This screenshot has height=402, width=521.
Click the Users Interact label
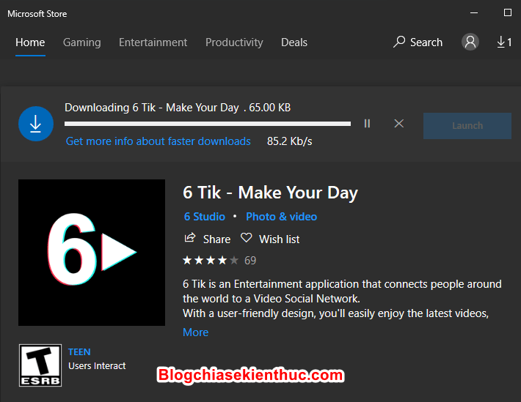97,366
